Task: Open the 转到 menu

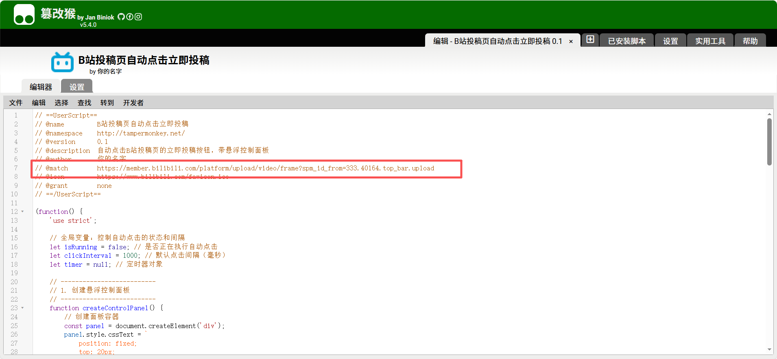Action: coord(107,103)
